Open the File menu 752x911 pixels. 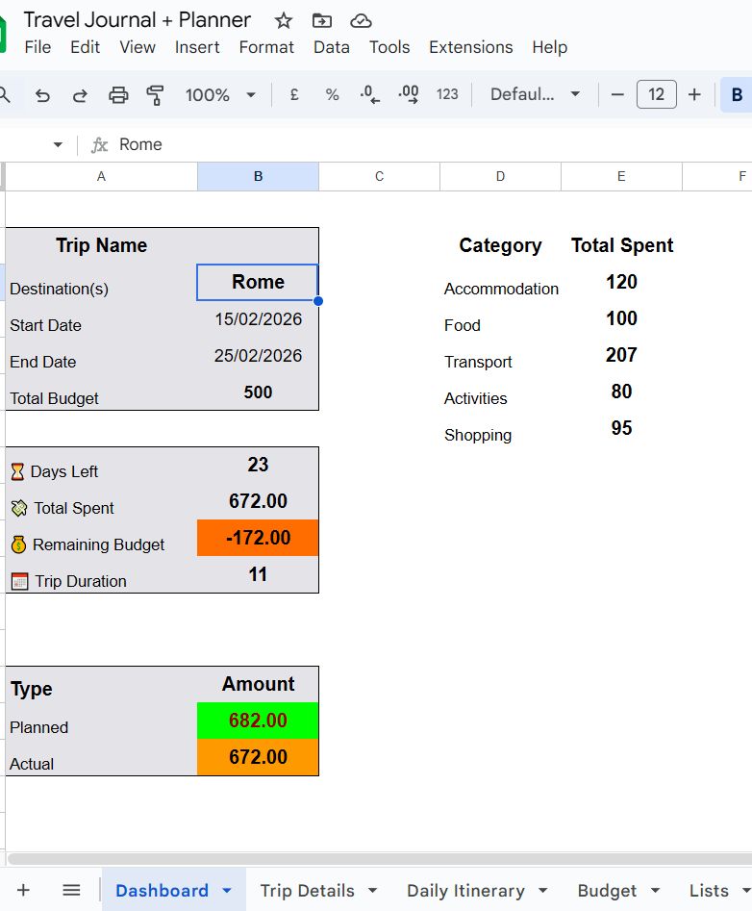coord(38,47)
